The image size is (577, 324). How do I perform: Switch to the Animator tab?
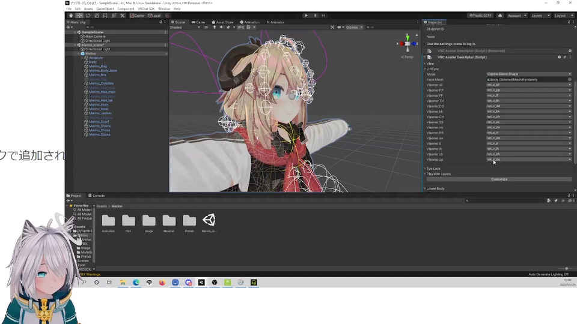(275, 22)
